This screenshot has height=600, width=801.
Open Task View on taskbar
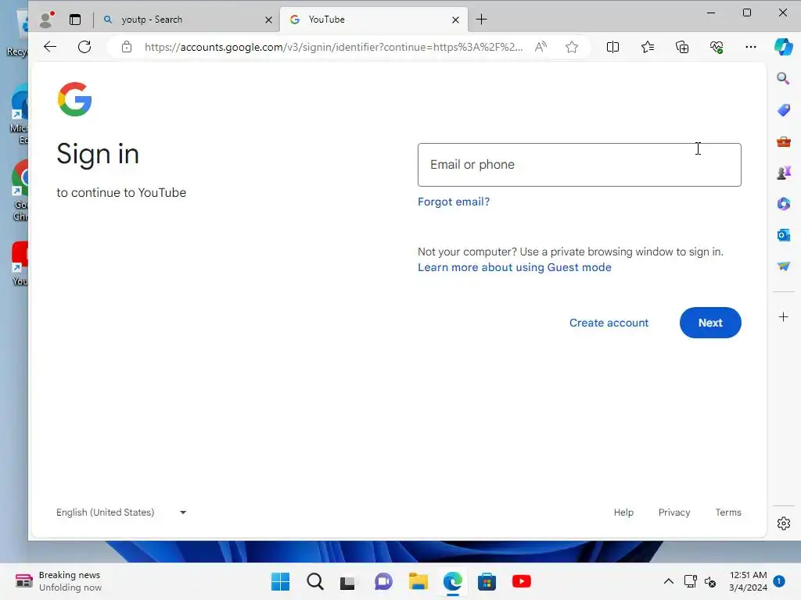[x=348, y=582]
